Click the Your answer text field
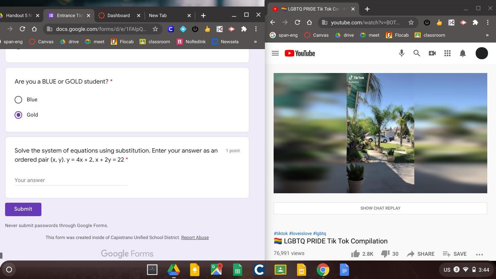Screen dimensions: 496x279 pyautogui.click(x=70, y=180)
